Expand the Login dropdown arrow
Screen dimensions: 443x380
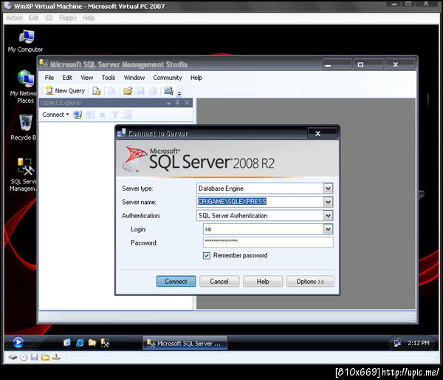[328, 229]
